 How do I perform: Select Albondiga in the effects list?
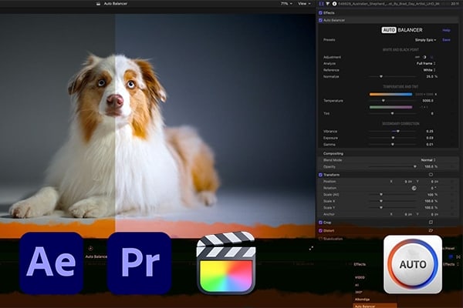tap(363, 300)
